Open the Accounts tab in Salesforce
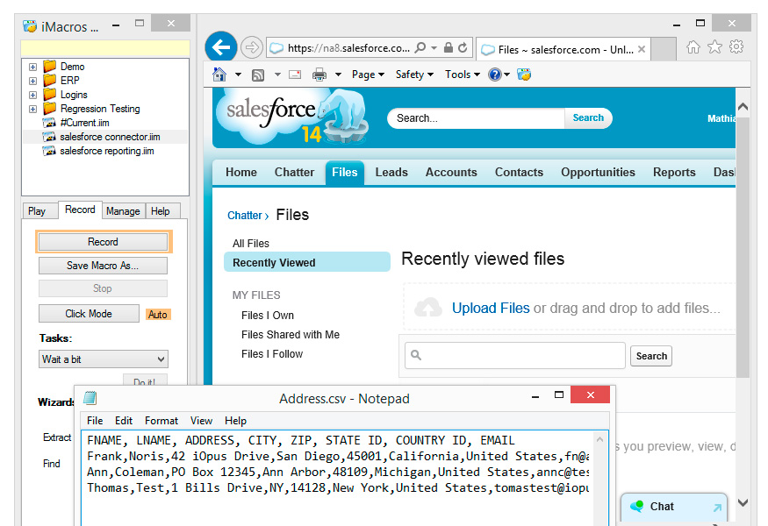 451,172
